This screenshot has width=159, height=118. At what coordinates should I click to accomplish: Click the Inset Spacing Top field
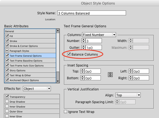[93, 71]
